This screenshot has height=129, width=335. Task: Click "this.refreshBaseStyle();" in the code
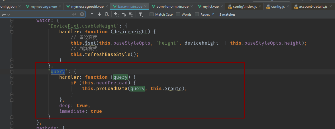tap(105, 54)
